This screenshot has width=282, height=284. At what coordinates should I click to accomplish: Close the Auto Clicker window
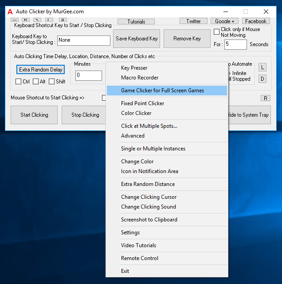tap(266, 12)
